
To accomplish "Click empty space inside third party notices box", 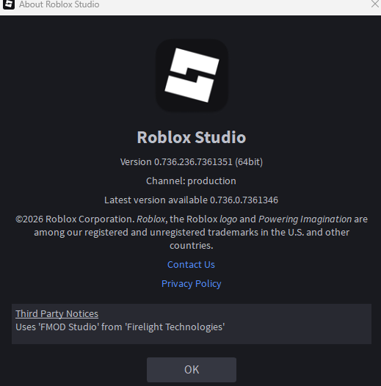I will 296,327.
